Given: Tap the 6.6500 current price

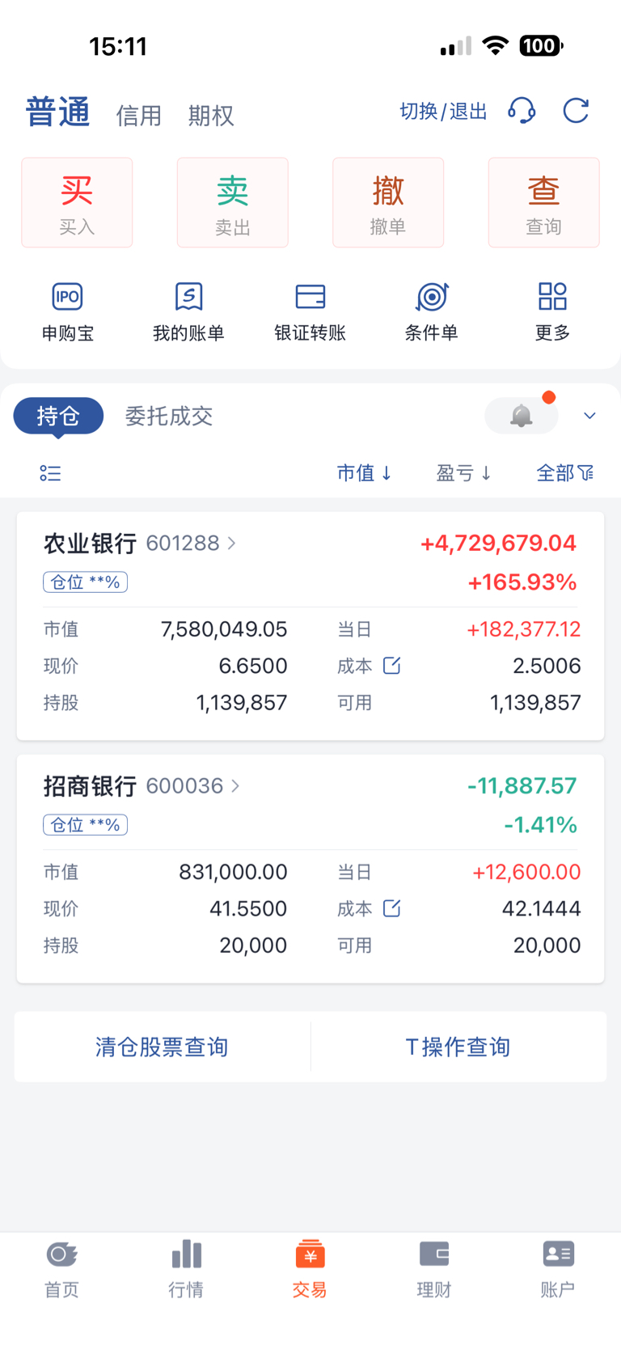Looking at the screenshot, I should coord(253,666).
